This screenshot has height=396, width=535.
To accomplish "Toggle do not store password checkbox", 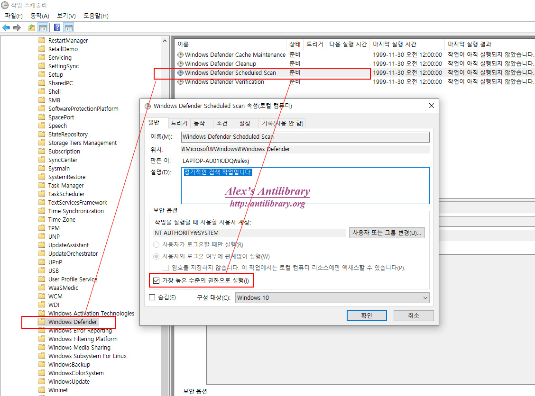I will pos(166,268).
